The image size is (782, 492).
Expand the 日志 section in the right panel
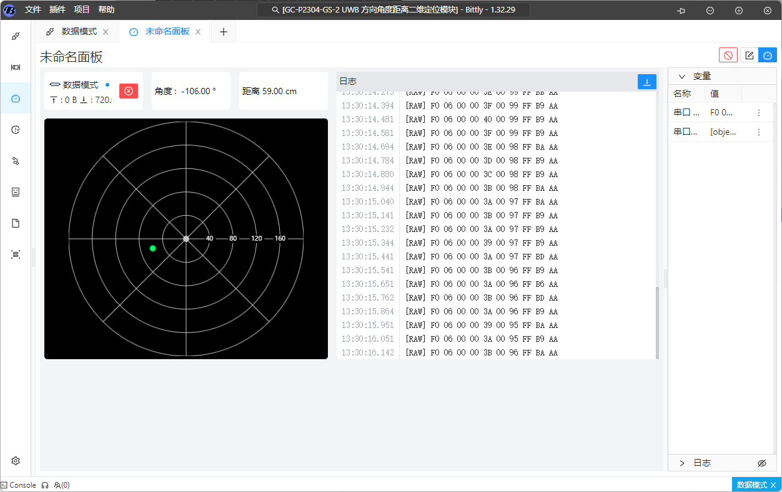(x=682, y=463)
